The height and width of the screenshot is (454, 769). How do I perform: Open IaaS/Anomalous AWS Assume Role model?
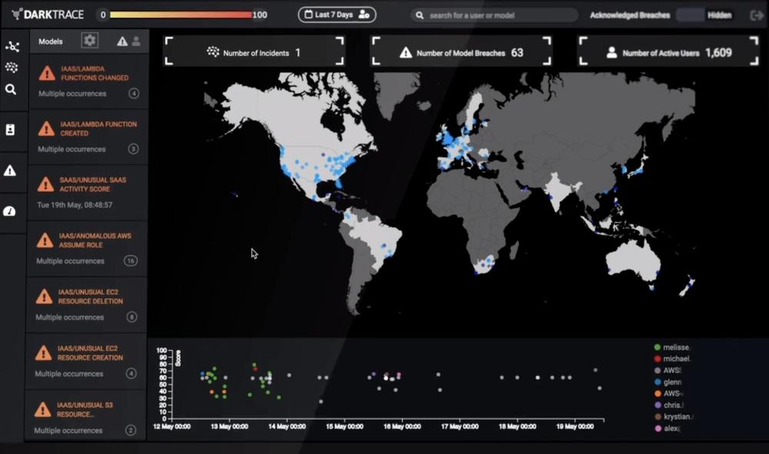tap(95, 240)
